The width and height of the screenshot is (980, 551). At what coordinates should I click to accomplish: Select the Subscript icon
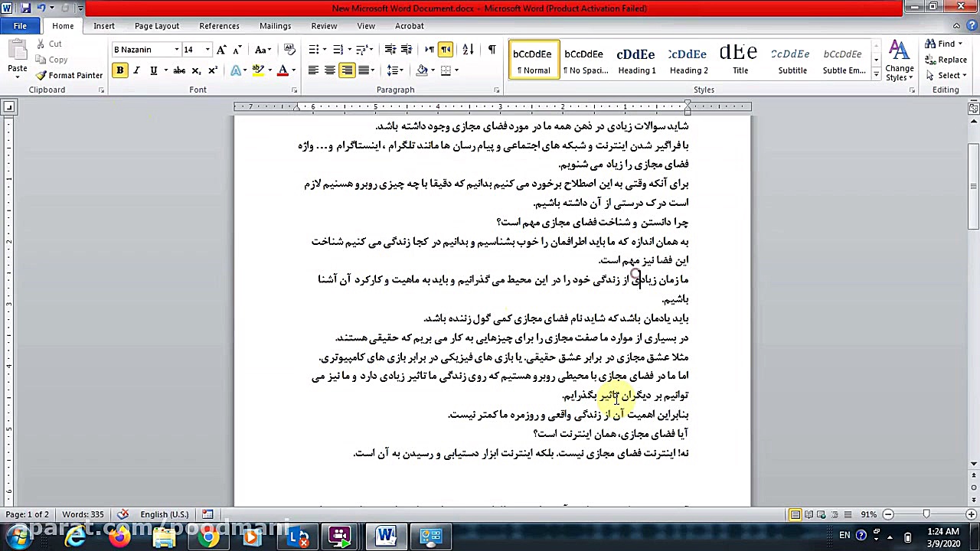(x=197, y=70)
